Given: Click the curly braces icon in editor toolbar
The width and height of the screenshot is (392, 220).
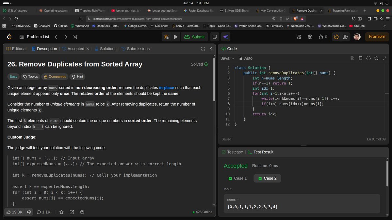Looking at the screenshot, I should (368, 58).
